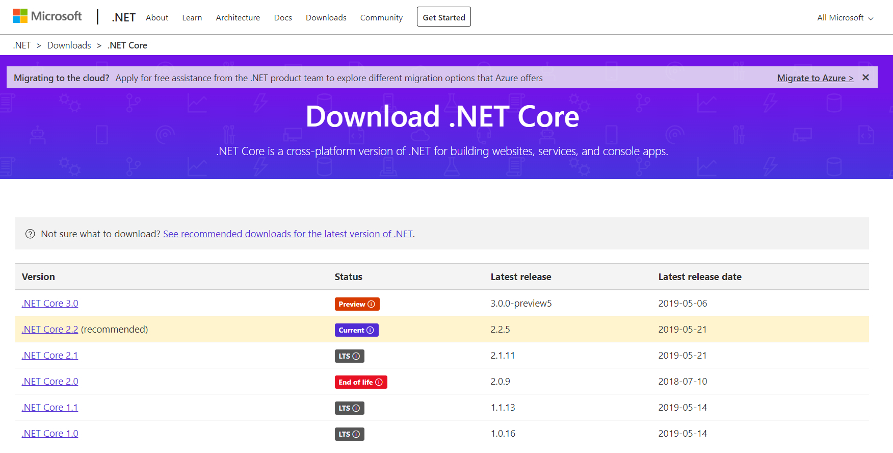
Task: Open the About menu item
Action: coord(157,17)
